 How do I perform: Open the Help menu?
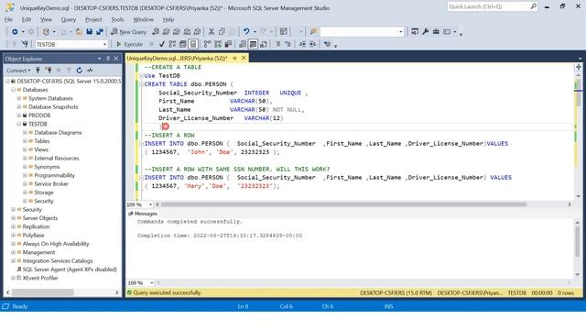168,19
